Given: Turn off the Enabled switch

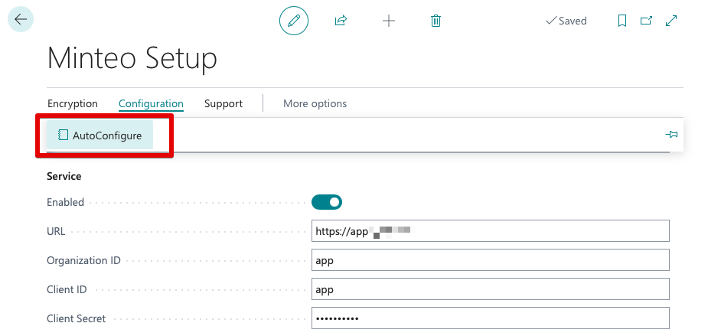Looking at the screenshot, I should [327, 202].
